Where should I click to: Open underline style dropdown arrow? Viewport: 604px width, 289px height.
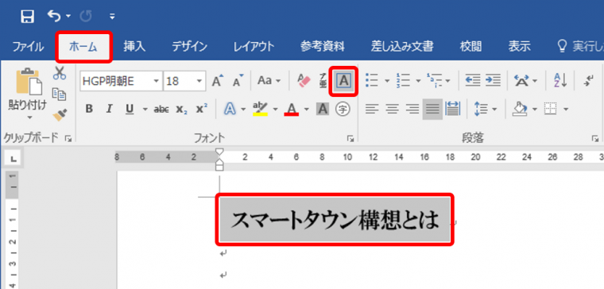(x=145, y=110)
